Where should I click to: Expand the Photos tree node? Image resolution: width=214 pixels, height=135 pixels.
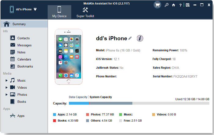pyautogui.click(x=6, y=94)
